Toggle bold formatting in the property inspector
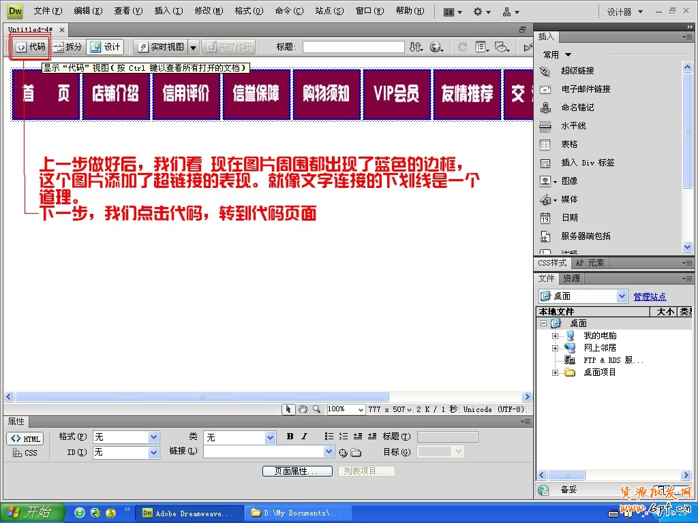The height and width of the screenshot is (523, 698). tap(289, 437)
